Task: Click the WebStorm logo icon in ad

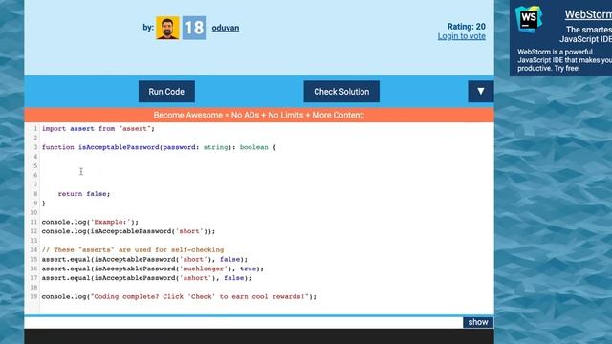Action: (529, 19)
